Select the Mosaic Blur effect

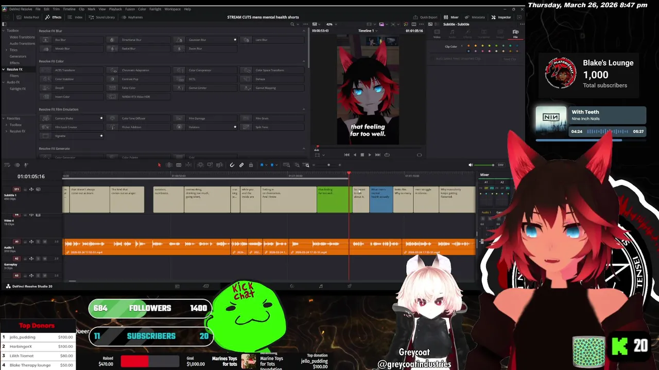click(x=72, y=48)
